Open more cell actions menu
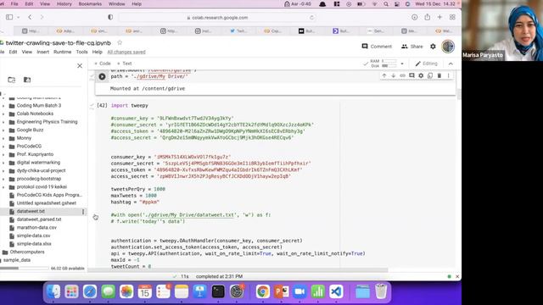The height and width of the screenshot is (305, 543). [448, 75]
